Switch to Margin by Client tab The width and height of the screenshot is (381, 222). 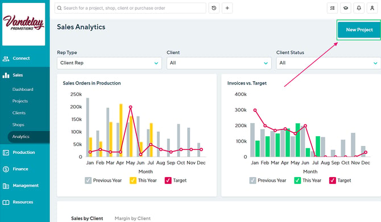coord(132,219)
